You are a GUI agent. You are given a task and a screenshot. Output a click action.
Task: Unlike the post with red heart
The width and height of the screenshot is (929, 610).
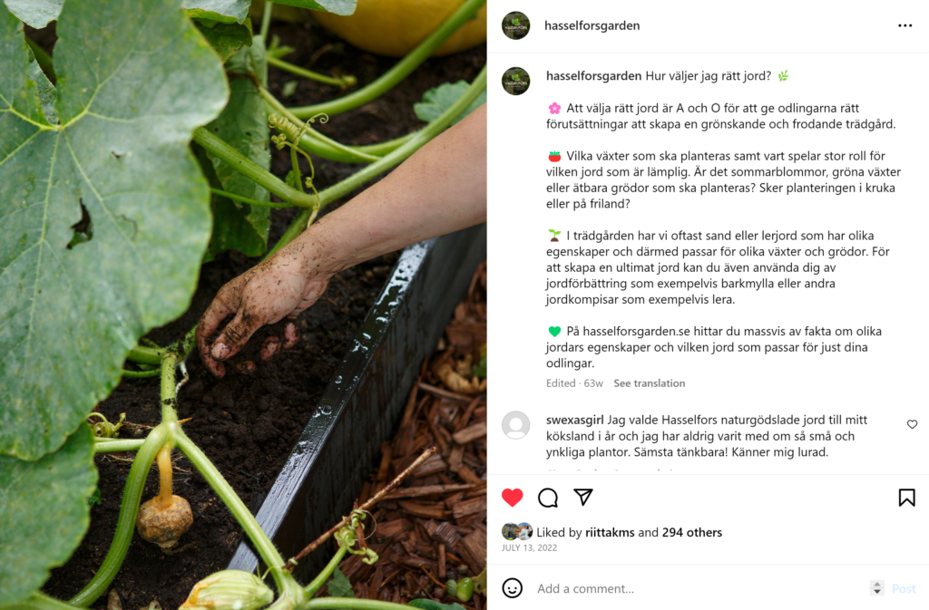(x=513, y=498)
